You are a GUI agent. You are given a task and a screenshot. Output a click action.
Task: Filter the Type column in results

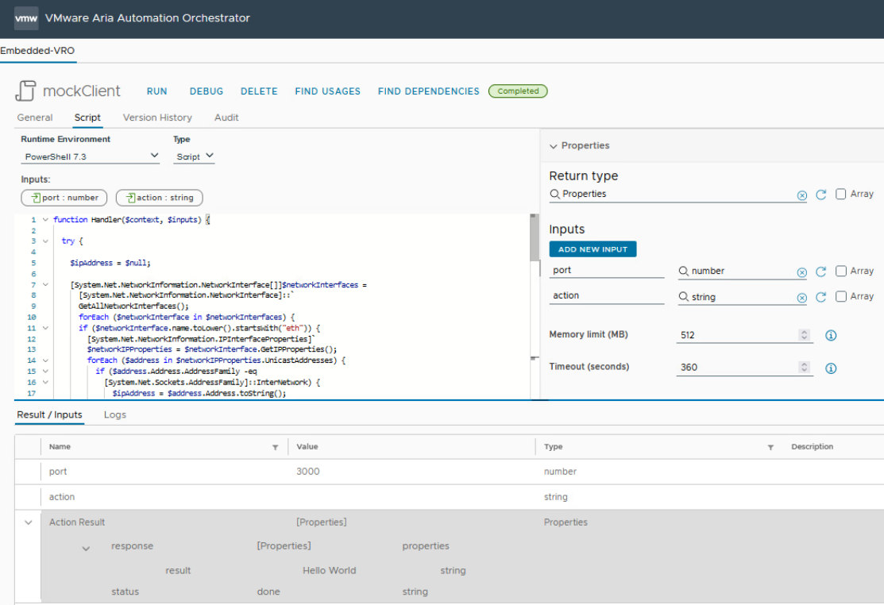point(770,447)
